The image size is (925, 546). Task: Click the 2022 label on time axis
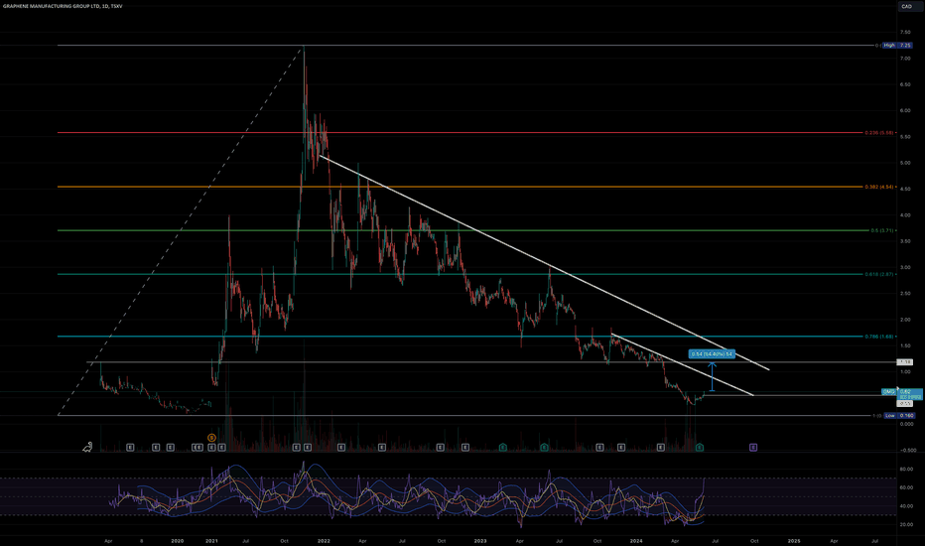click(x=324, y=541)
